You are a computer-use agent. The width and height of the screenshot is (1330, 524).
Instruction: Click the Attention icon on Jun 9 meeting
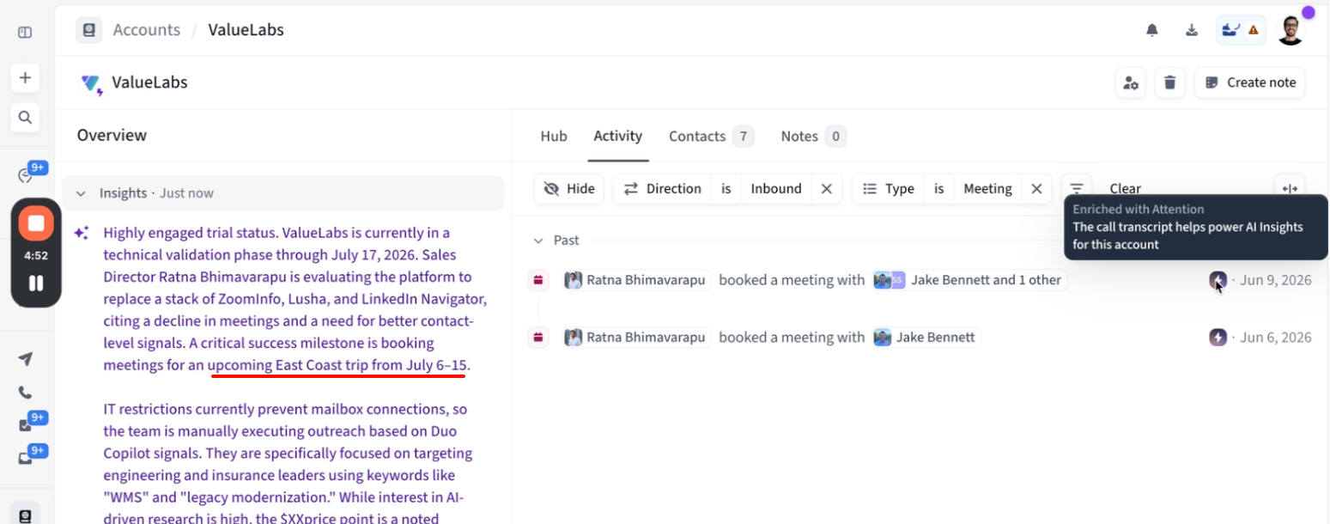1218,280
